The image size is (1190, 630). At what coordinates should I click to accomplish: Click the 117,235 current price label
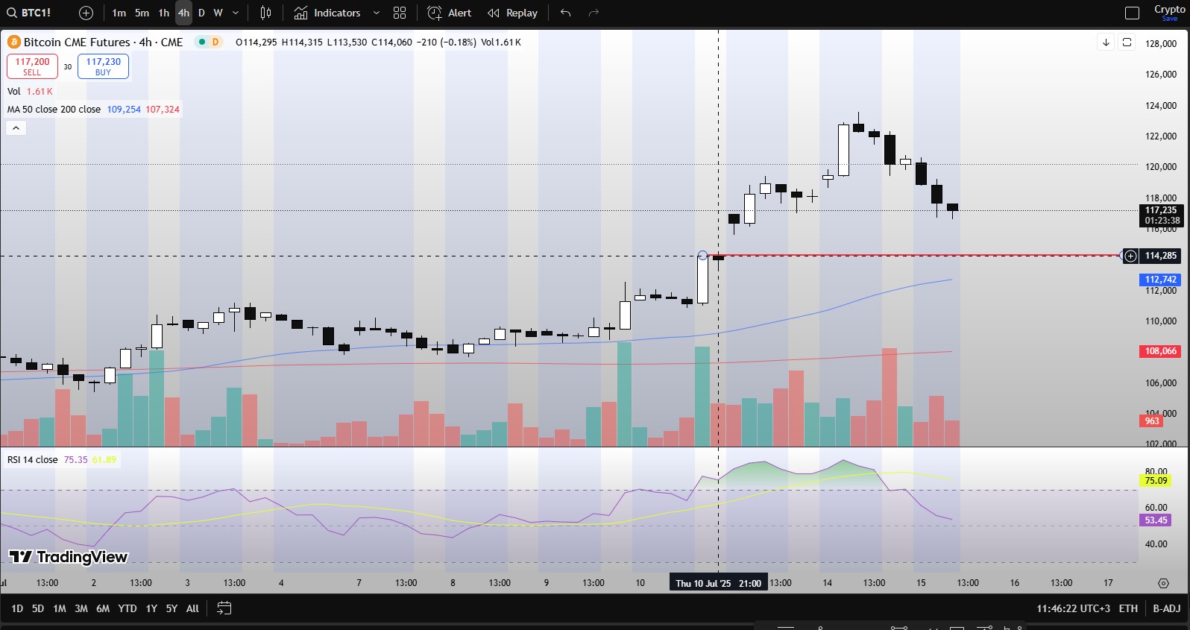pos(1161,215)
